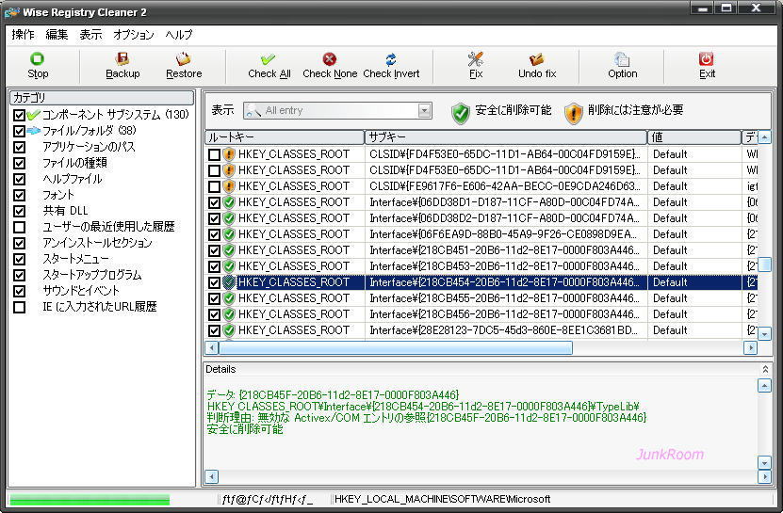
Task: Click blue arrow icon beside ファイル/フォルダ
Action: [x=34, y=131]
